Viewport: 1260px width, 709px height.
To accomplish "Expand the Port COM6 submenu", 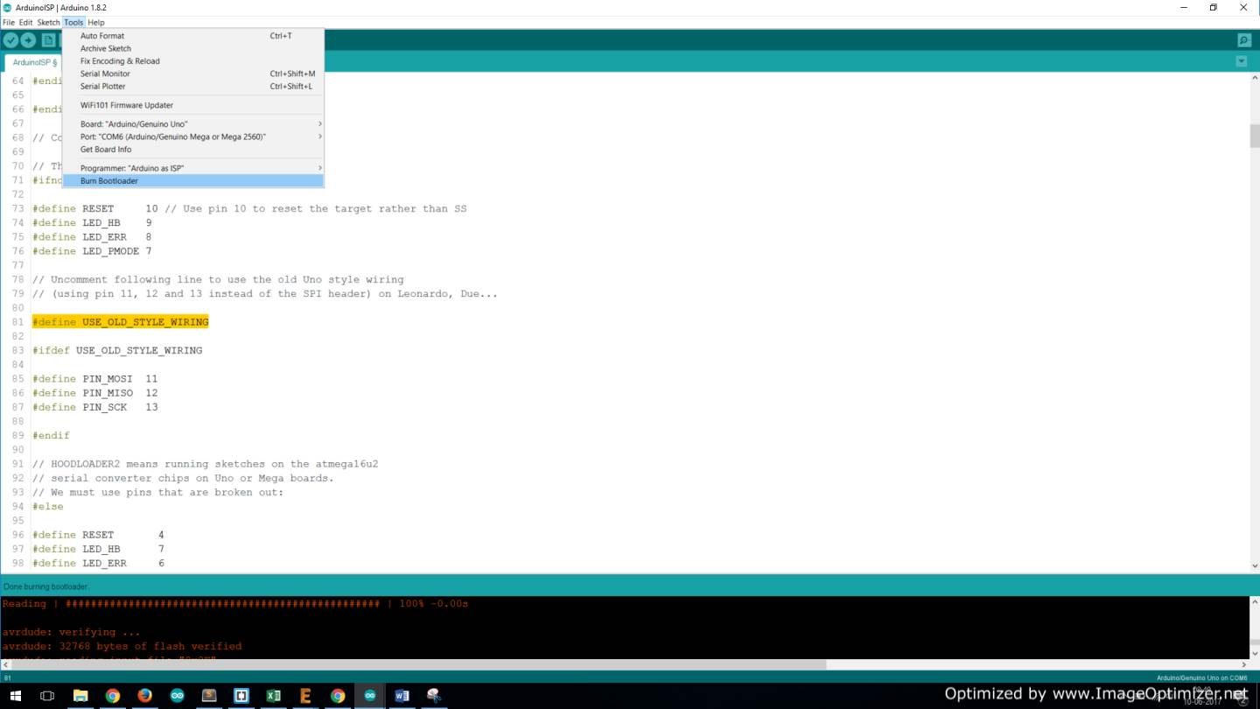I will click(193, 137).
